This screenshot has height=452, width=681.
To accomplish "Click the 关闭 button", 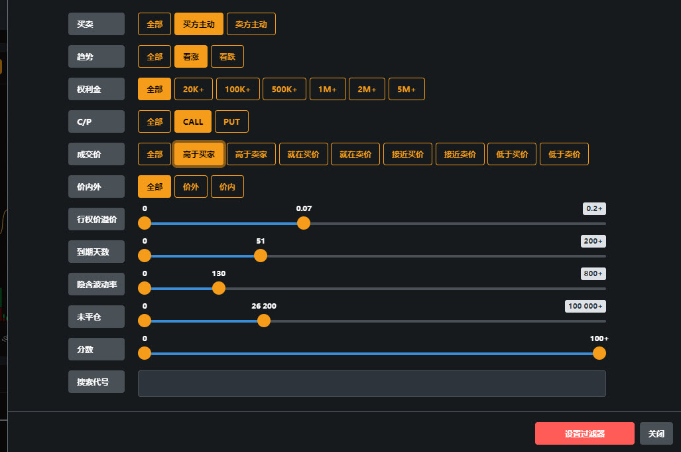I will [x=656, y=433].
